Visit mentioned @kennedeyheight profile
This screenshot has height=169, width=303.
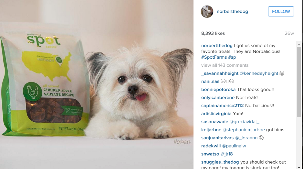[259, 73]
